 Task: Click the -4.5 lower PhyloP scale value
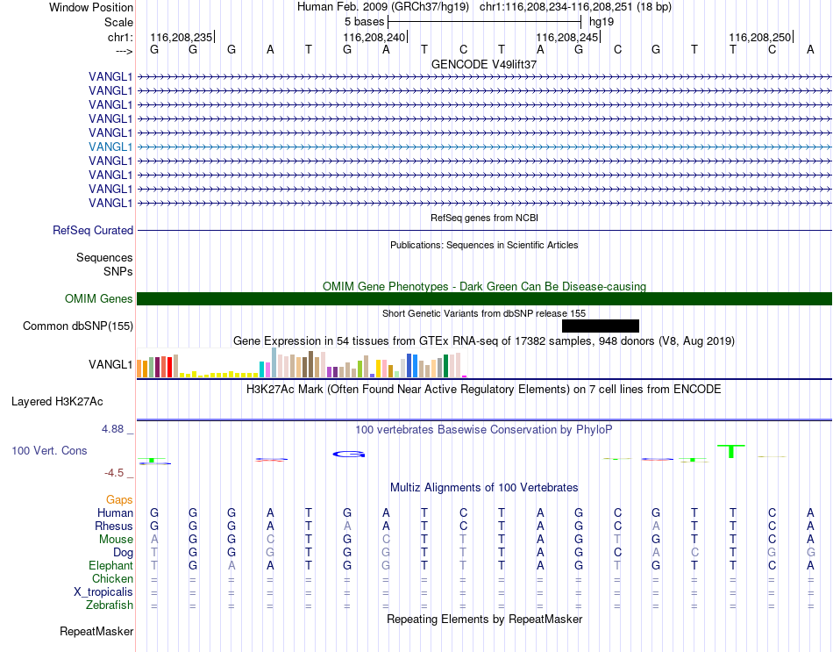[114, 473]
